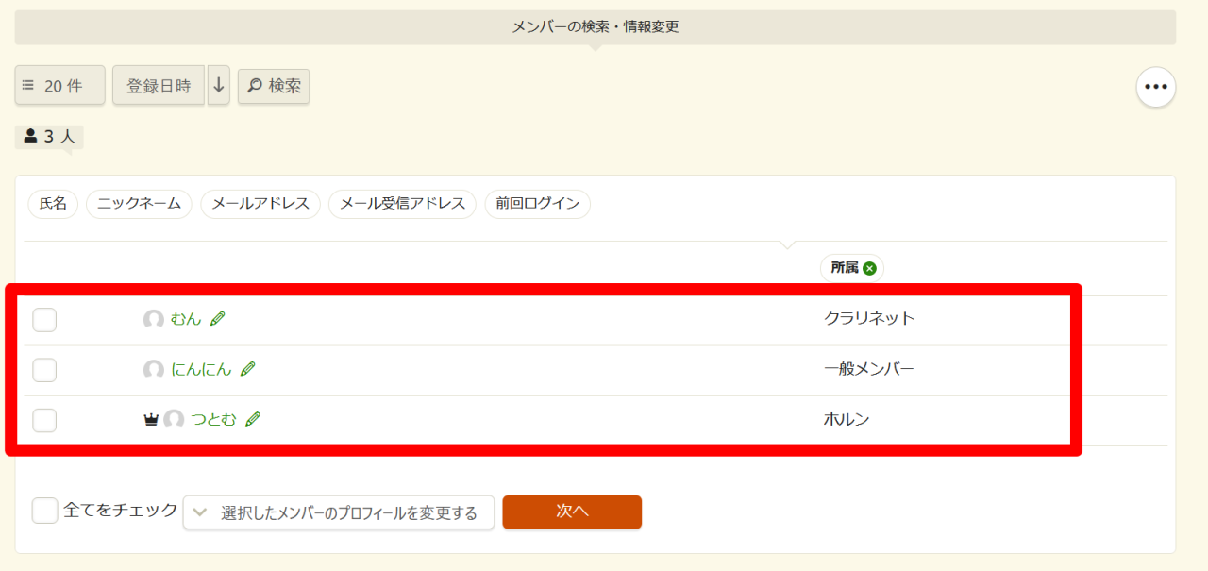This screenshot has height=571, width=1208.
Task: Select the 前回ログイン column tag
Action: [x=537, y=204]
